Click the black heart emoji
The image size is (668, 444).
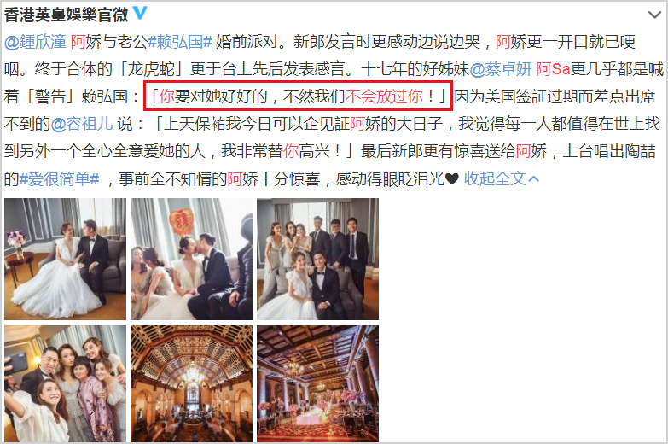(x=451, y=179)
